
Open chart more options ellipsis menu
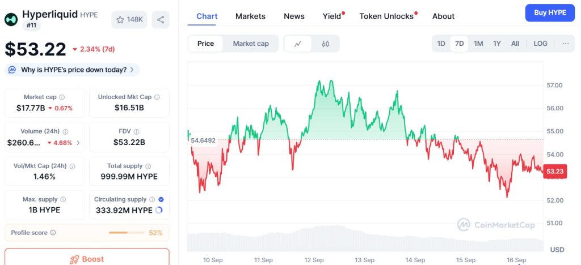point(565,44)
